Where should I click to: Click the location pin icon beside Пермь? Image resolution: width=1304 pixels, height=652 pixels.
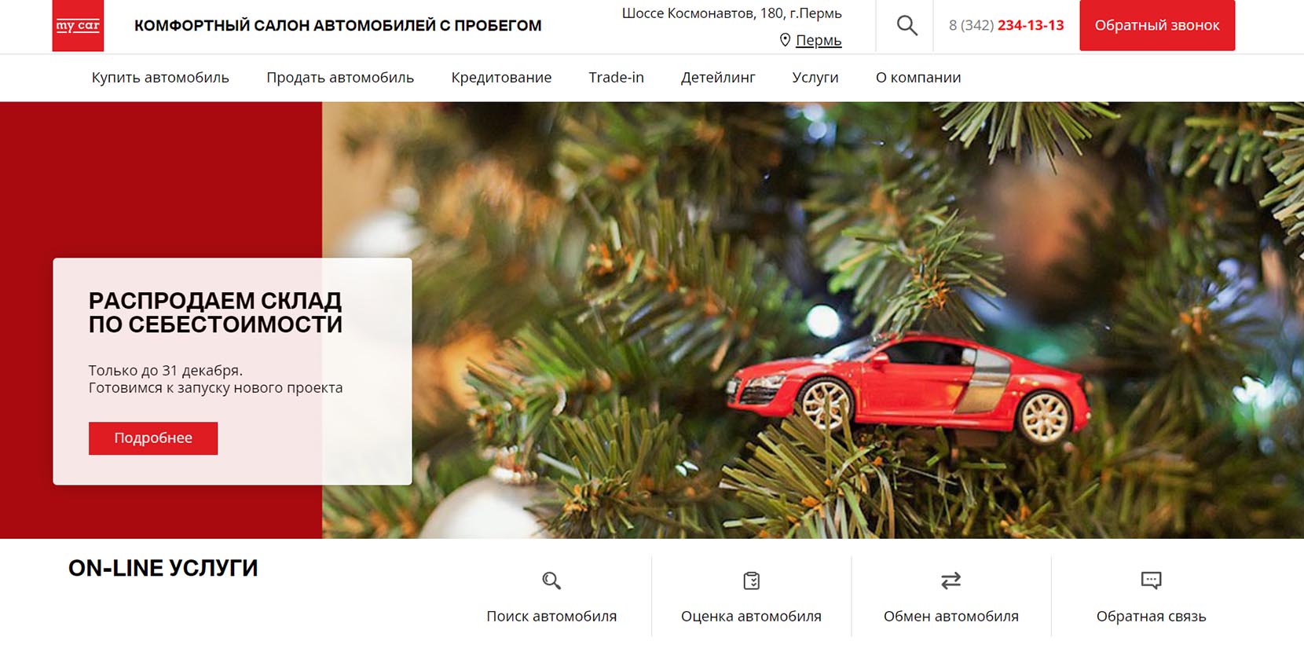click(x=785, y=40)
